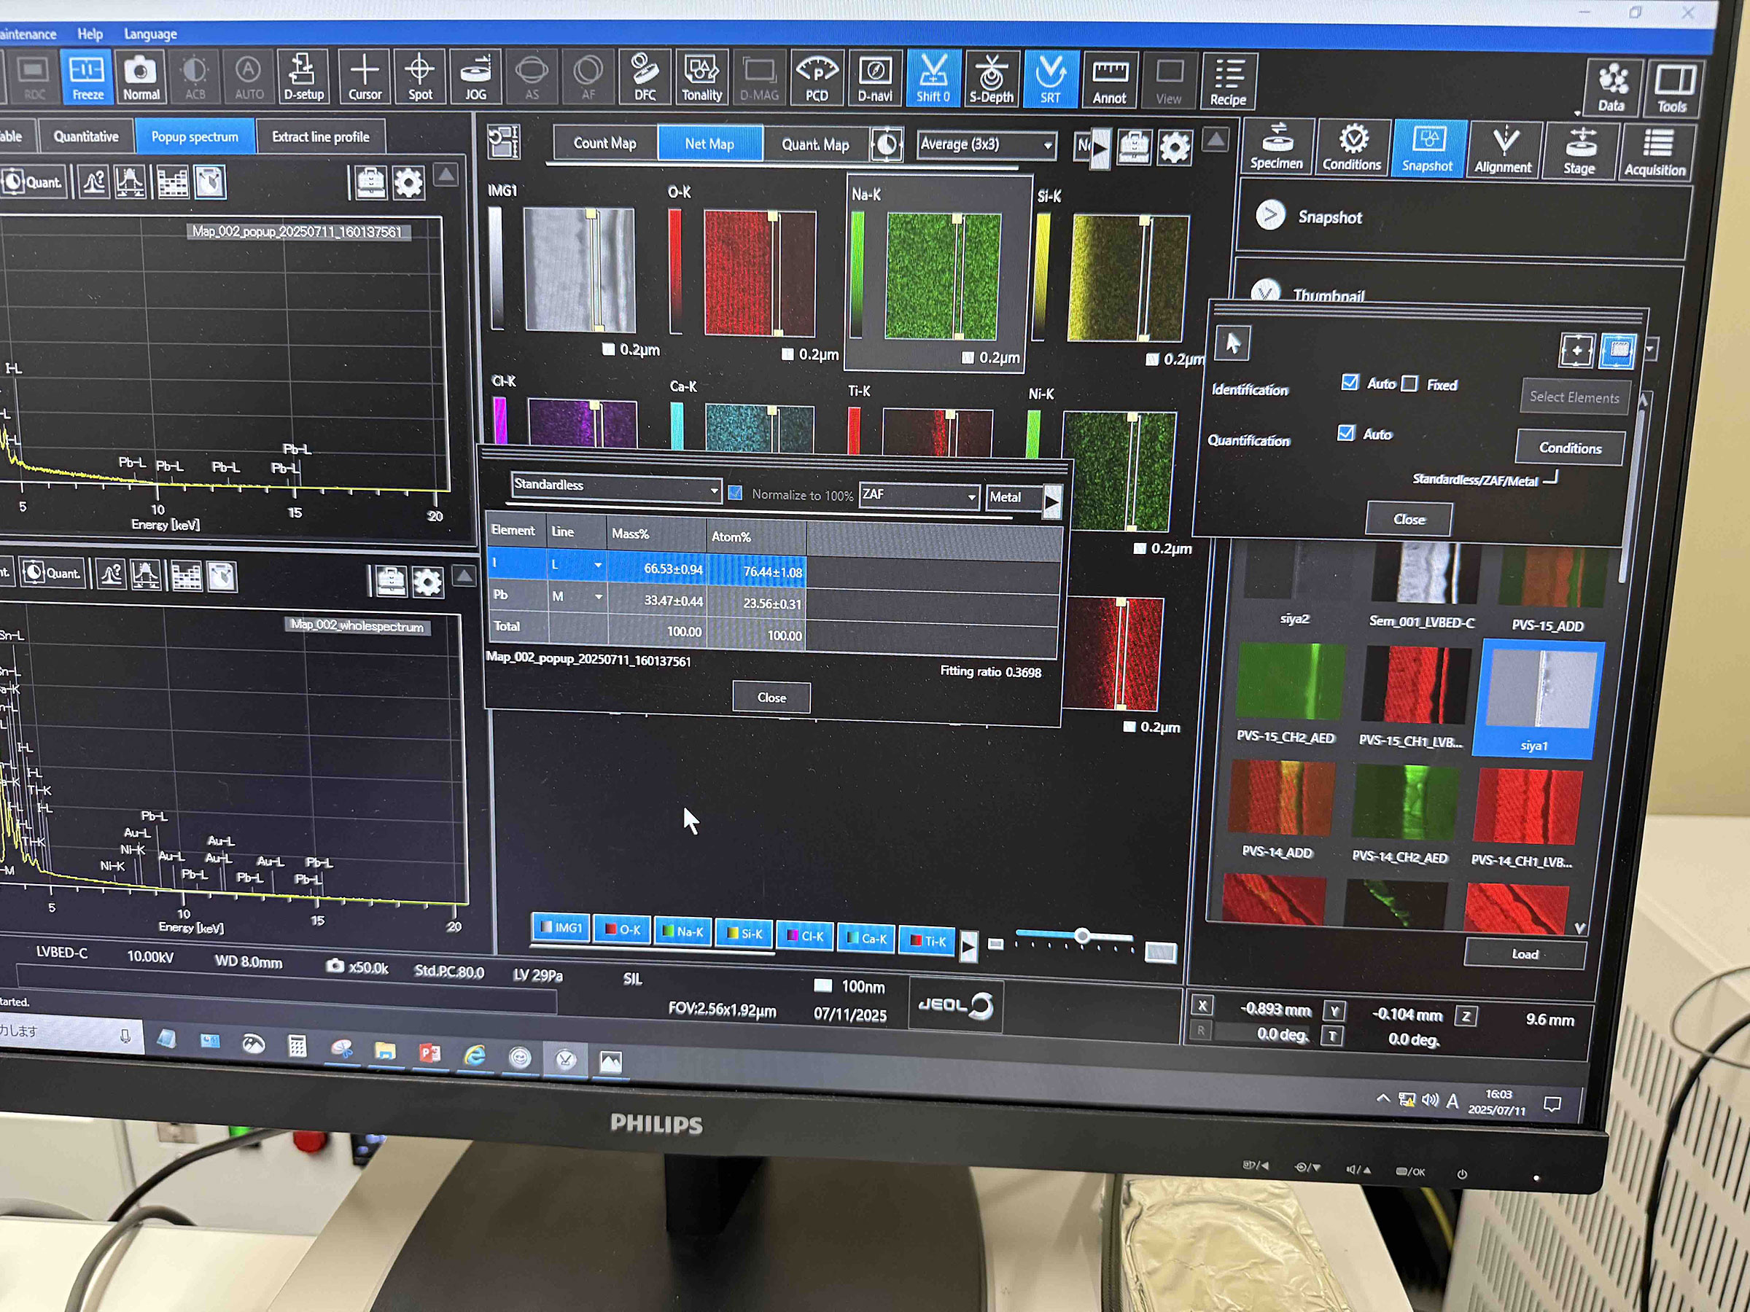Select the Normal camera icon
The width and height of the screenshot is (1750, 1312).
(x=141, y=77)
